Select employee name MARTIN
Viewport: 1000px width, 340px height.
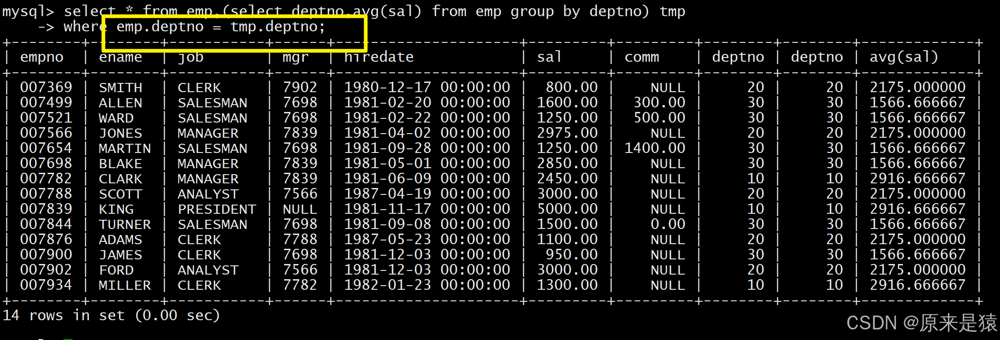point(125,148)
